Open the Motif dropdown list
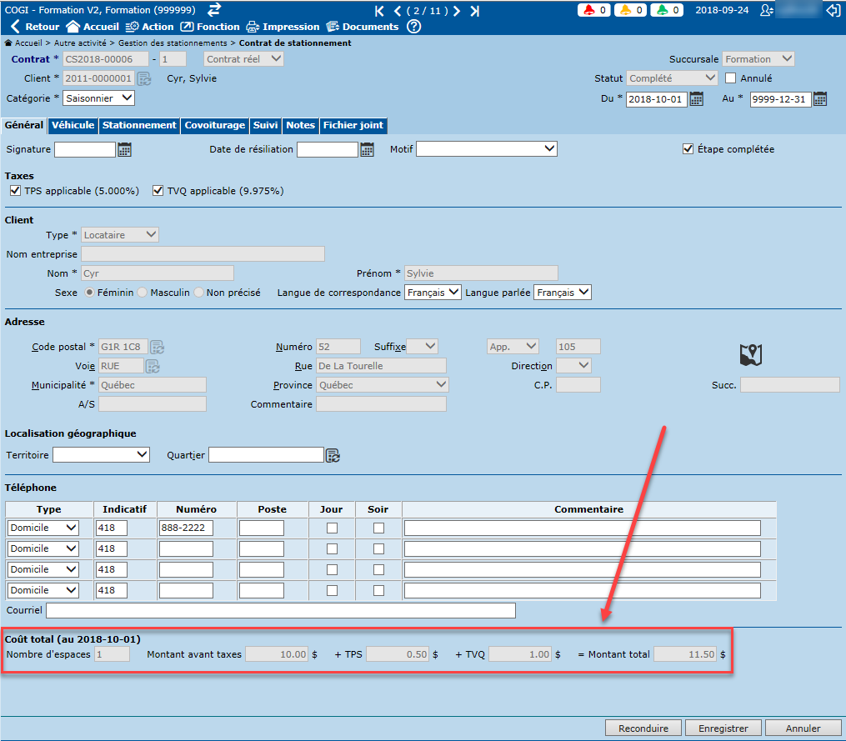846x741 pixels. [487, 149]
